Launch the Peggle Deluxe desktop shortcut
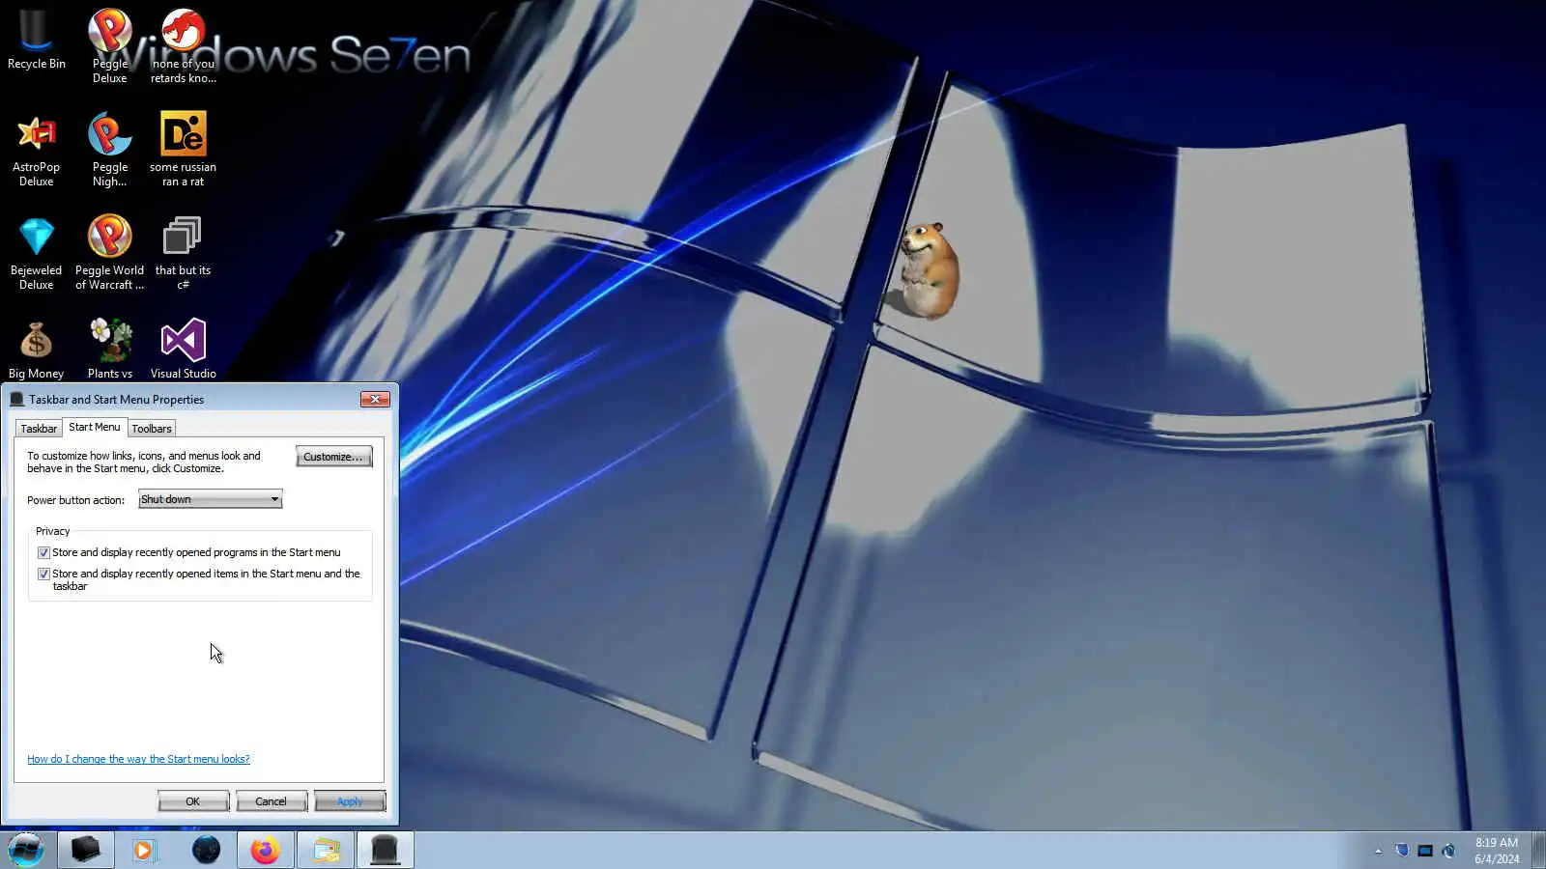1546x869 pixels. click(110, 44)
